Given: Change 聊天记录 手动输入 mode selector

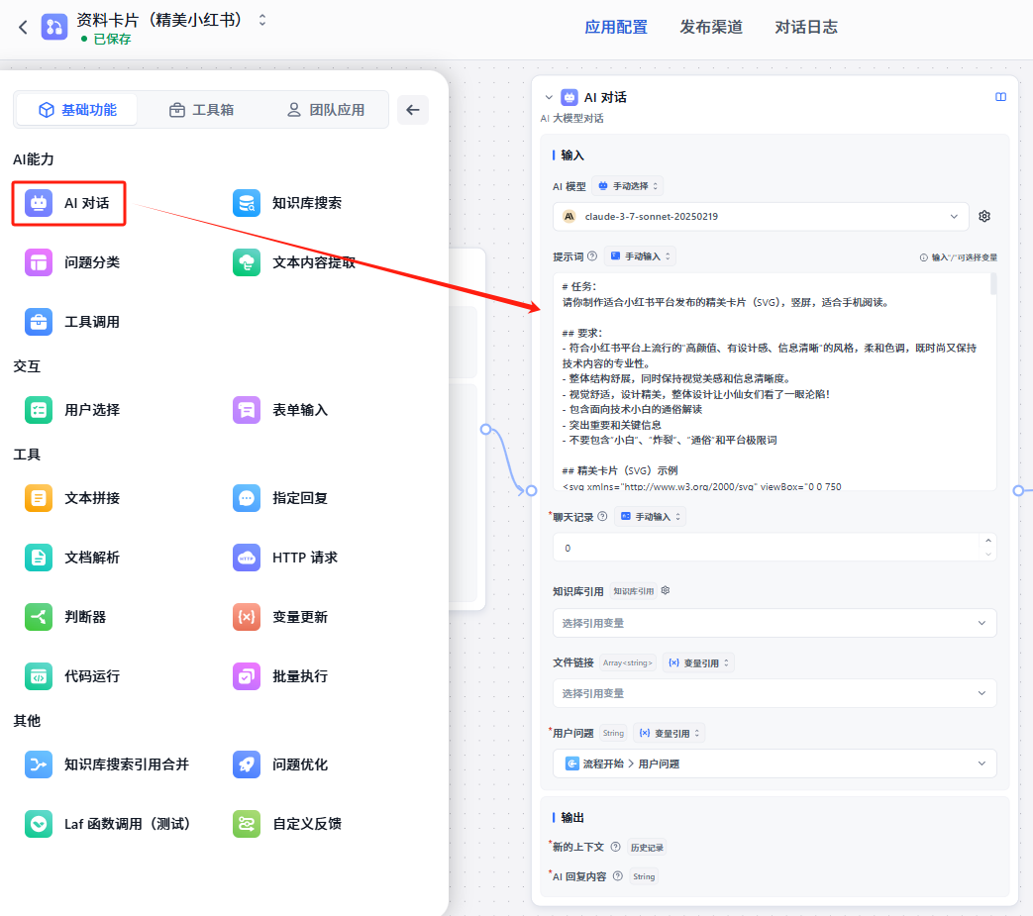Looking at the screenshot, I should pyautogui.click(x=651, y=516).
